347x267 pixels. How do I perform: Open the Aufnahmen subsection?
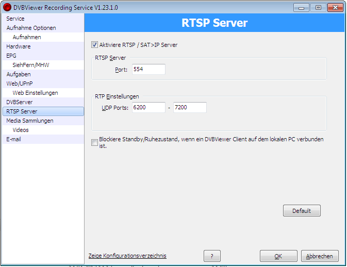(27, 37)
